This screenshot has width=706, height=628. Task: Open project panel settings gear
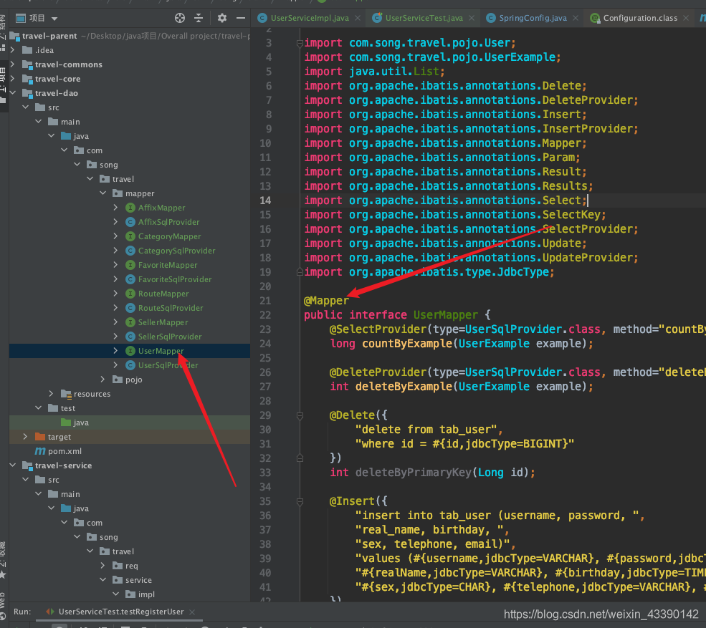point(222,18)
